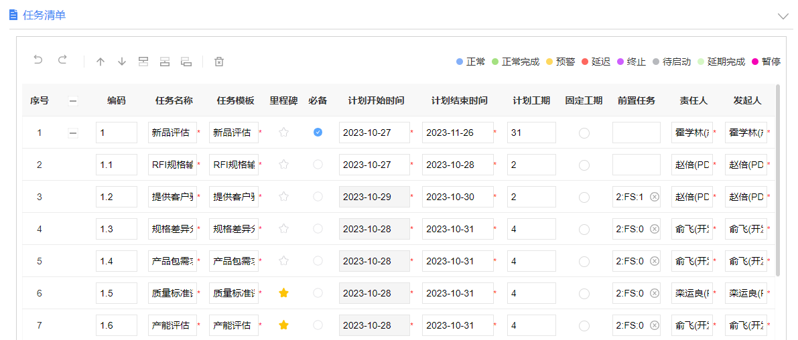Move the task up with the up arrow
This screenshot has height=340, width=798.
click(101, 62)
